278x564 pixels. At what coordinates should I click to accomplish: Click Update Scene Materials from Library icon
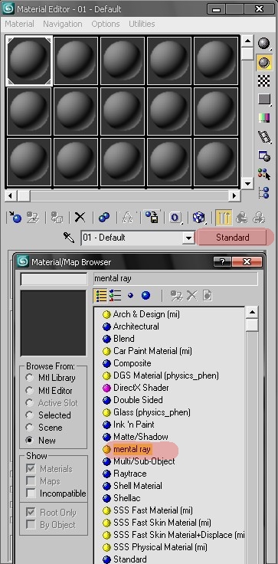click(x=177, y=296)
